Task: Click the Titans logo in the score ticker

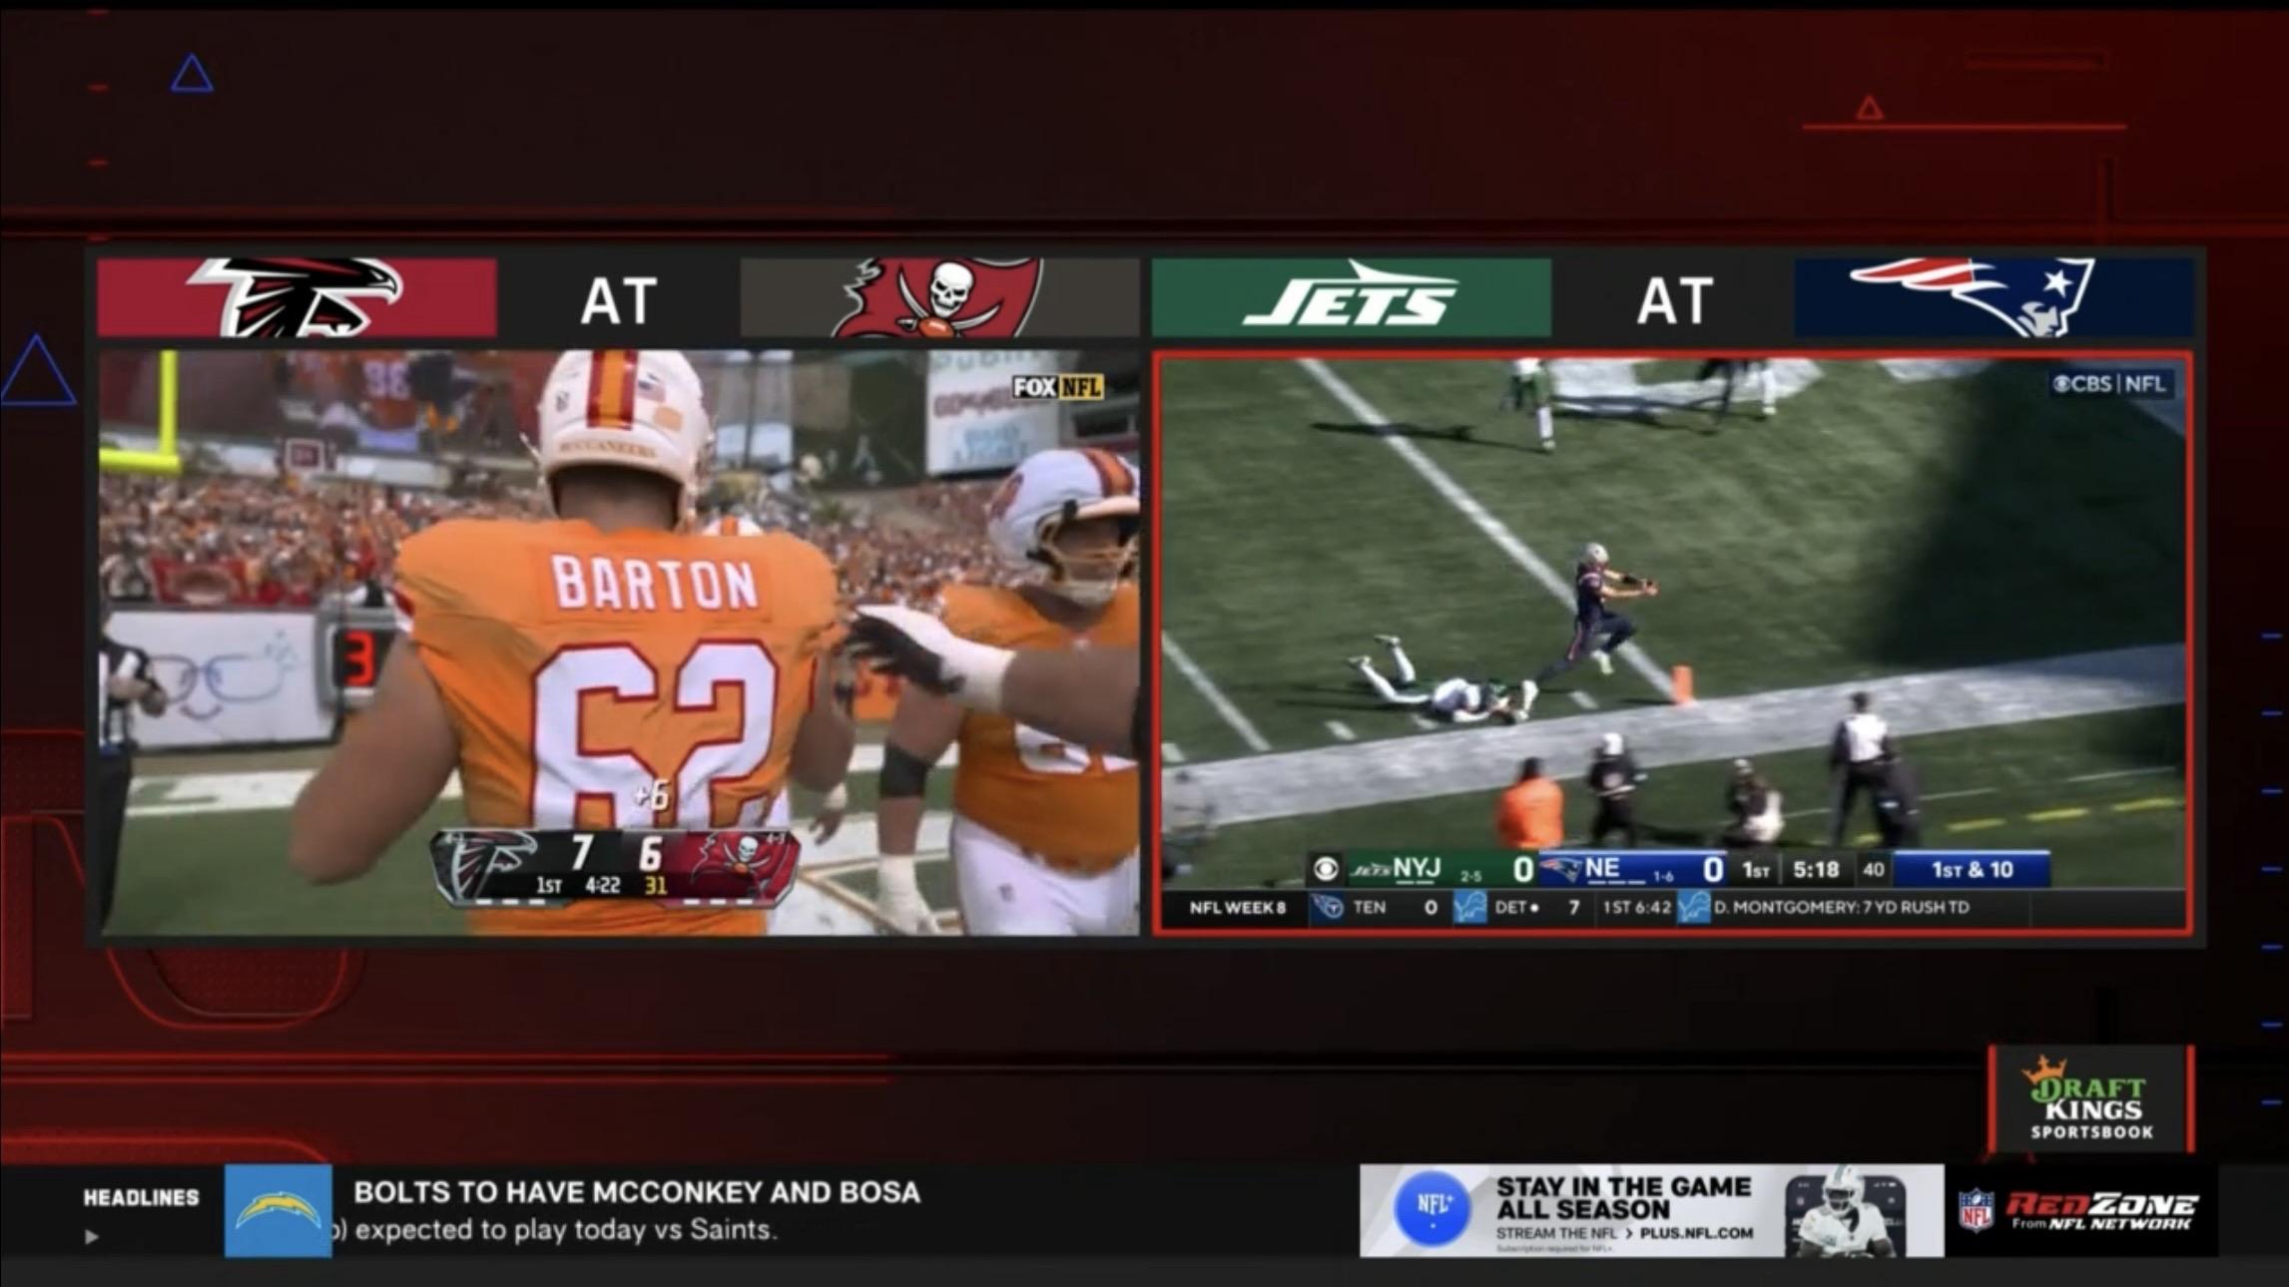Action: (x=1328, y=908)
